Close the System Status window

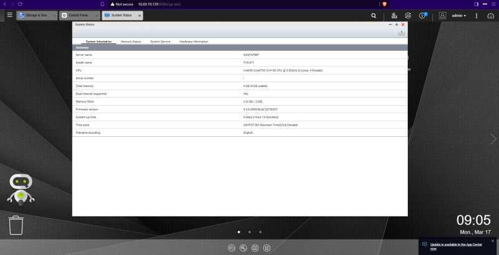click(403, 24)
